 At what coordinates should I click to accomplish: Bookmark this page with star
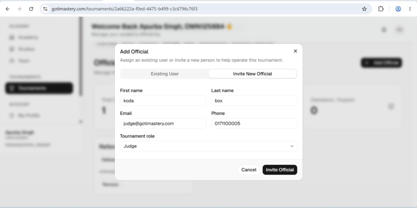[364, 9]
